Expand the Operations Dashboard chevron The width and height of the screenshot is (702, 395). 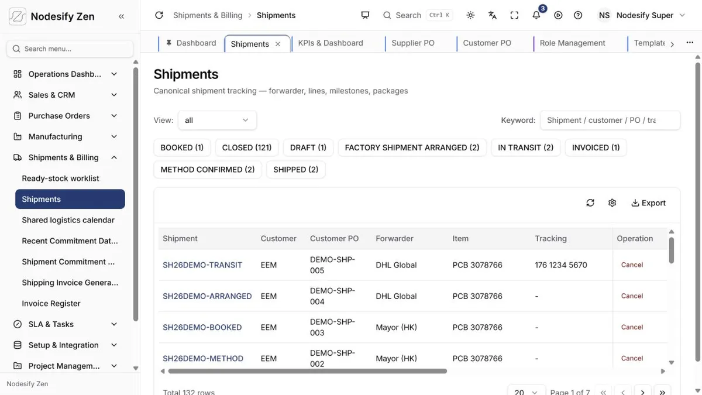pyautogui.click(x=114, y=74)
